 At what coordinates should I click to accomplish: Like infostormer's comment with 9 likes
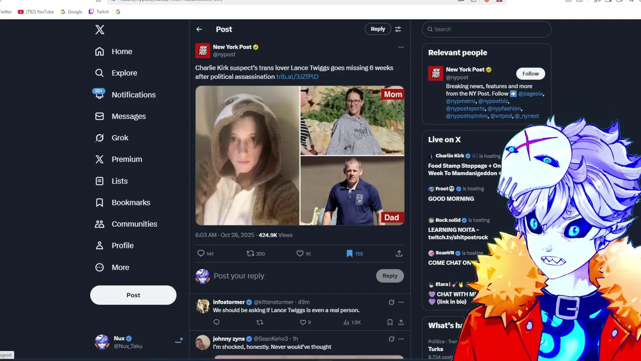305,322
